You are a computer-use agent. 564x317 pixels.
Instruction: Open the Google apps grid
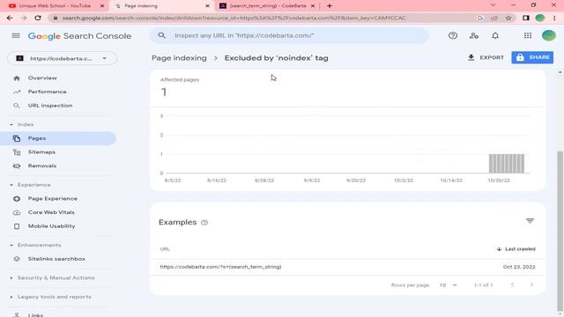pyautogui.click(x=528, y=35)
